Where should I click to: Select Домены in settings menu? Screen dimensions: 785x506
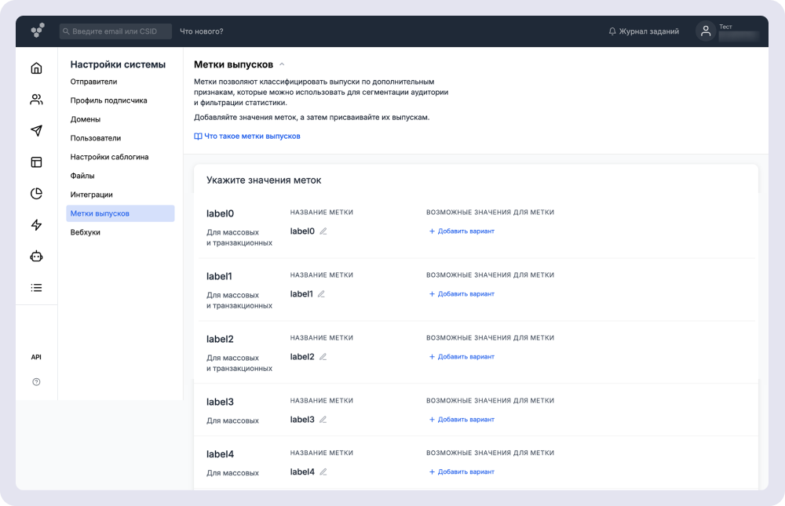point(86,119)
